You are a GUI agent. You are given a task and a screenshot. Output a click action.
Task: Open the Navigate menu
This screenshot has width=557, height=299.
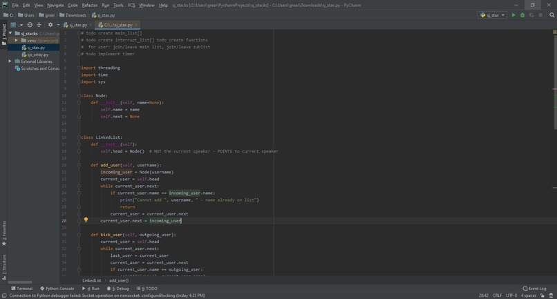[55, 6]
